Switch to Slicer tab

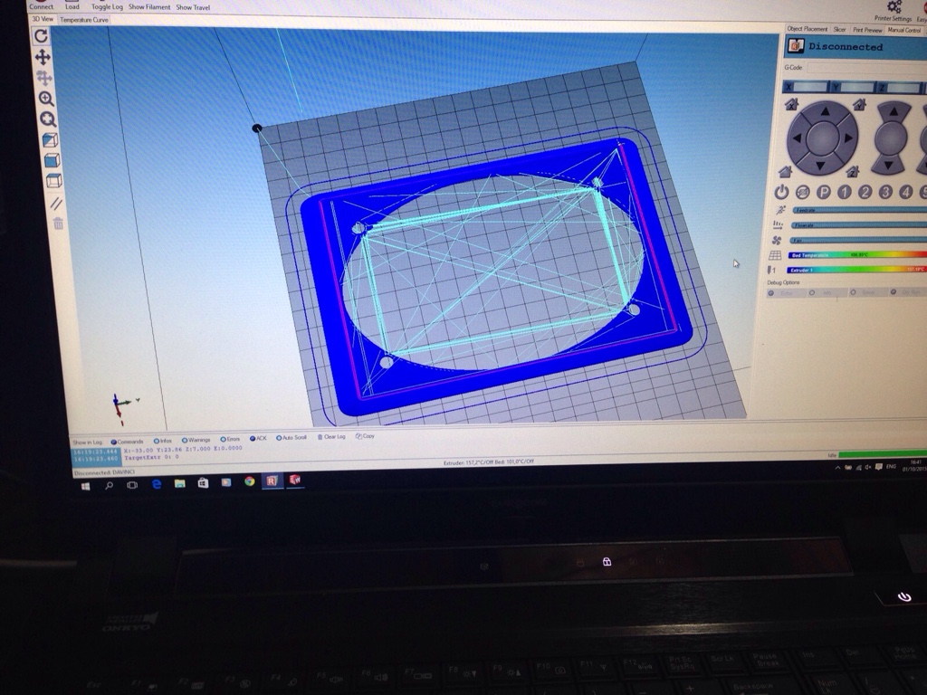[x=839, y=30]
